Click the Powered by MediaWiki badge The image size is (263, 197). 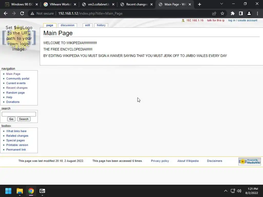250,162
